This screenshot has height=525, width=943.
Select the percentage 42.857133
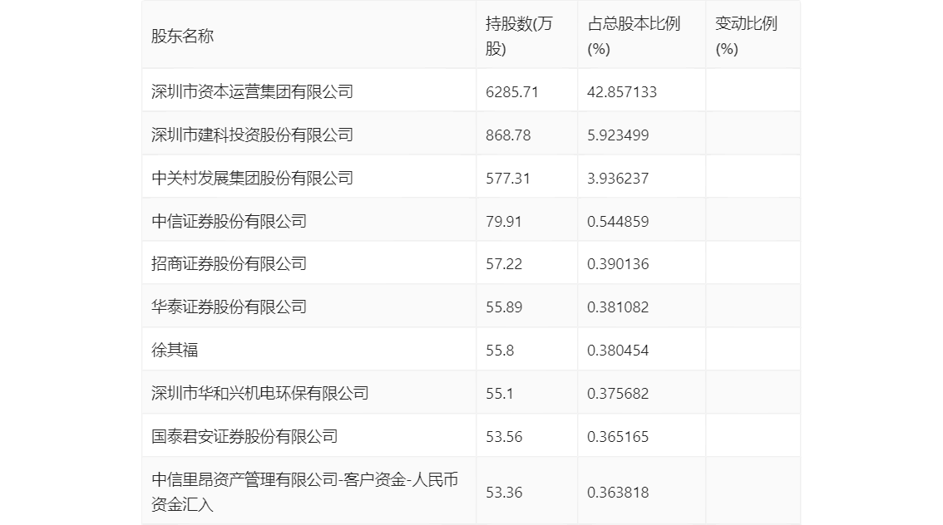pos(622,92)
